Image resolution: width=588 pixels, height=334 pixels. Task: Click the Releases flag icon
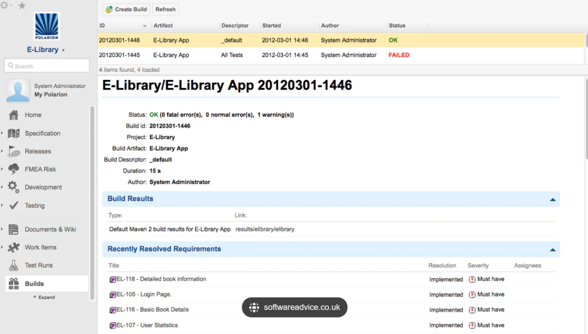[14, 152]
